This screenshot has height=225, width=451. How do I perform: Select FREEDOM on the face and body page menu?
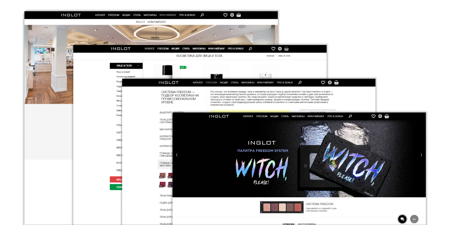[x=163, y=49]
